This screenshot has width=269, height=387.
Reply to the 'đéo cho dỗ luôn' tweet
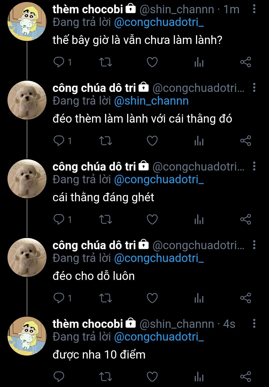59,298
